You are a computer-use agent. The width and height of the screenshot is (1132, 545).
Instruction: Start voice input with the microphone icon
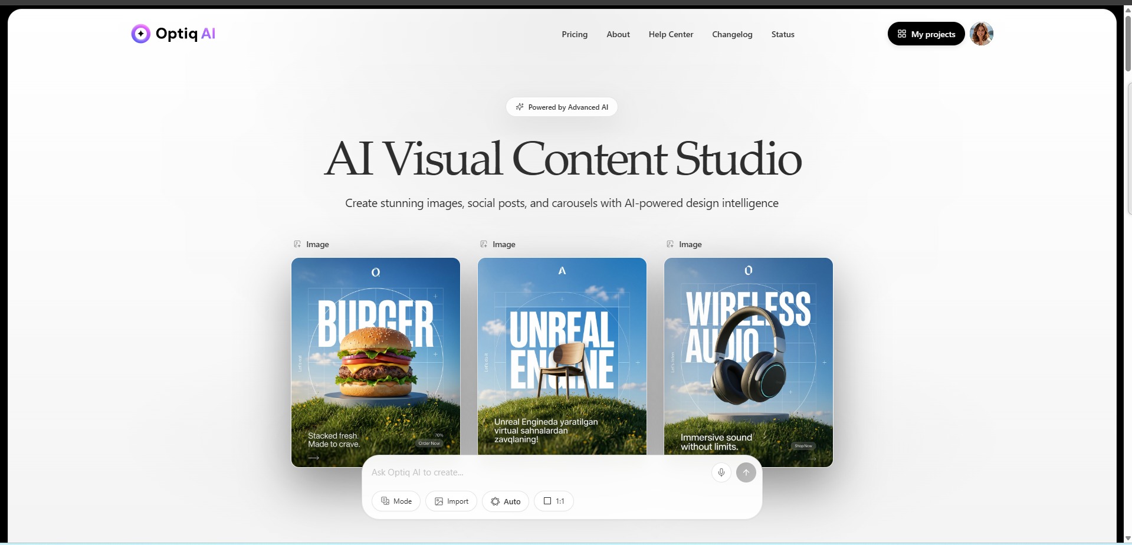tap(721, 472)
